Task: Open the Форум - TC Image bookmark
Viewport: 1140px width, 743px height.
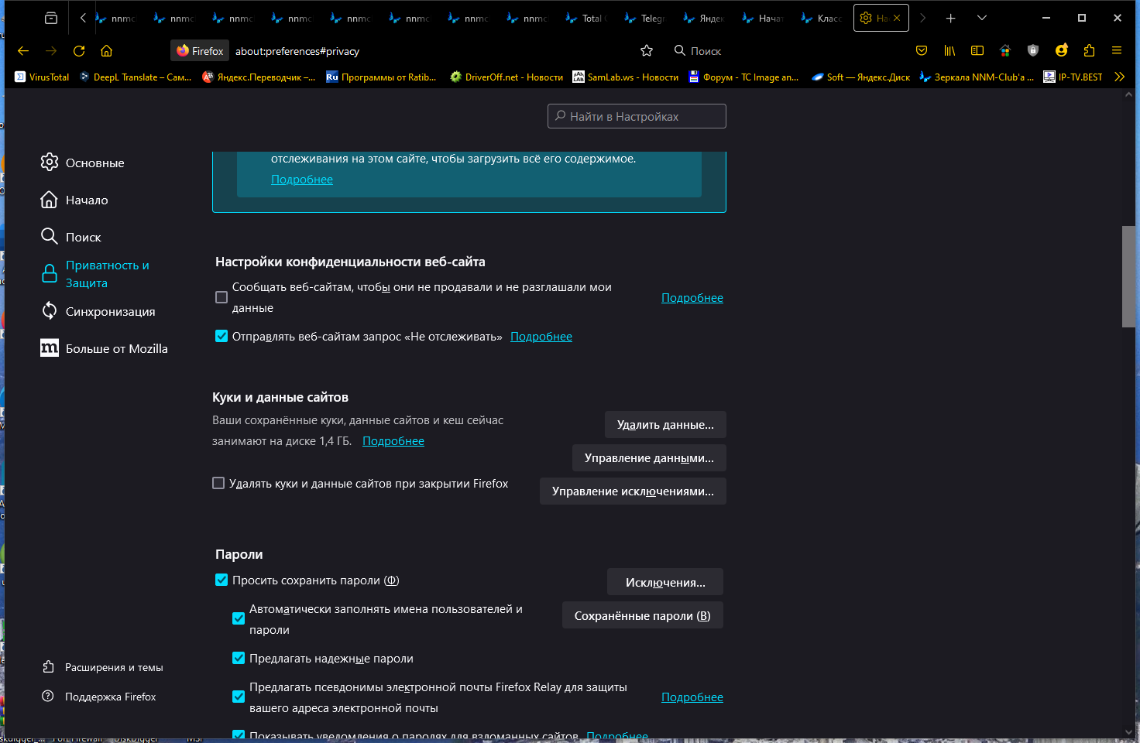Action: coord(744,77)
